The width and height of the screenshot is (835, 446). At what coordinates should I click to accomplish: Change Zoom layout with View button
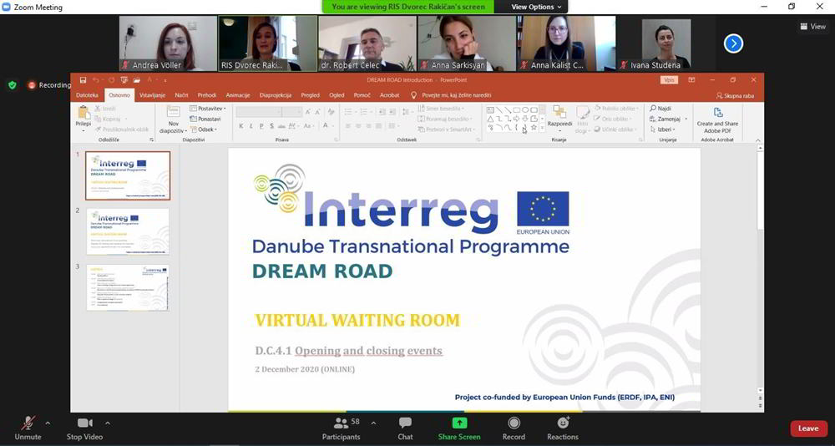pos(813,26)
